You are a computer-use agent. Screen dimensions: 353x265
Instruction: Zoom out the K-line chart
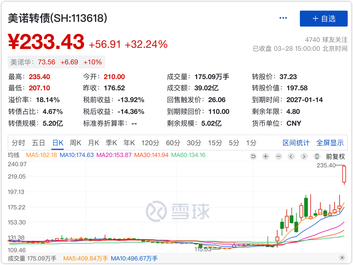click(278, 156)
